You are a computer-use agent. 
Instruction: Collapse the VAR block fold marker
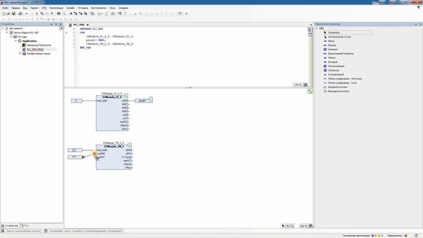(x=67, y=32)
